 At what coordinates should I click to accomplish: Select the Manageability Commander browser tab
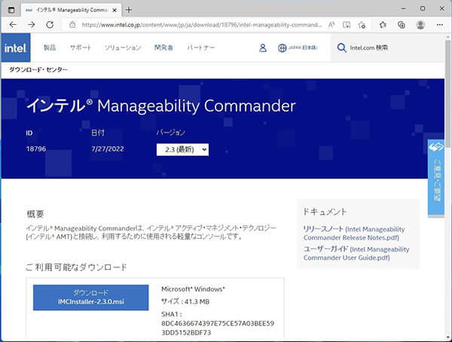click(71, 10)
